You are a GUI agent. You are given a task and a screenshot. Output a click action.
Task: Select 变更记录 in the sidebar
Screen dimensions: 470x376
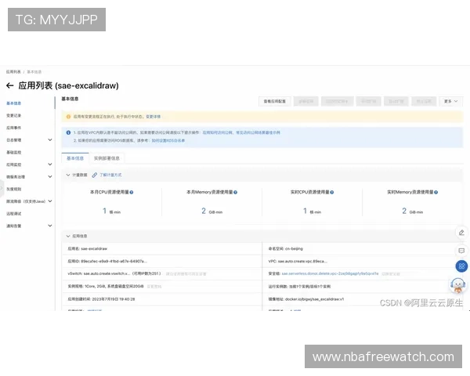[x=14, y=115]
